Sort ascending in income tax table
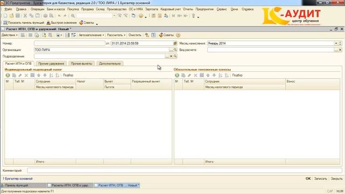The width and height of the screenshot is (345, 194). [51, 75]
